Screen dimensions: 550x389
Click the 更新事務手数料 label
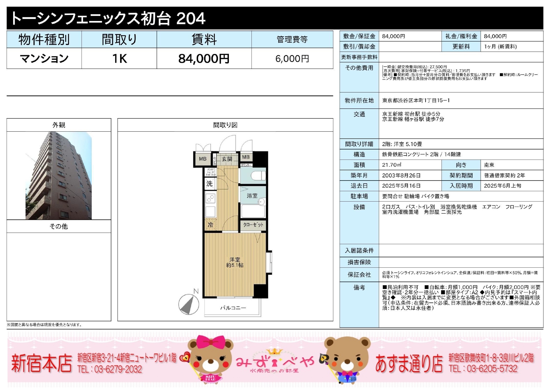(x=359, y=57)
